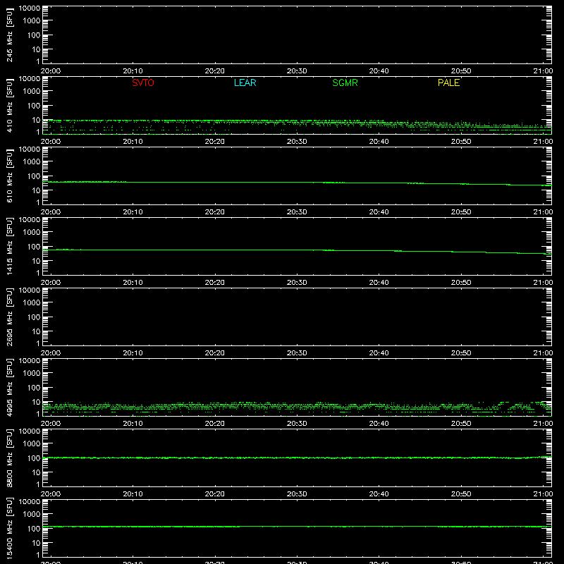
Task: Click 20:50 label below the 410 MHz panel
Action: (461, 142)
